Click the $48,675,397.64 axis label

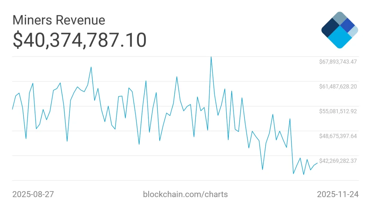(x=338, y=136)
